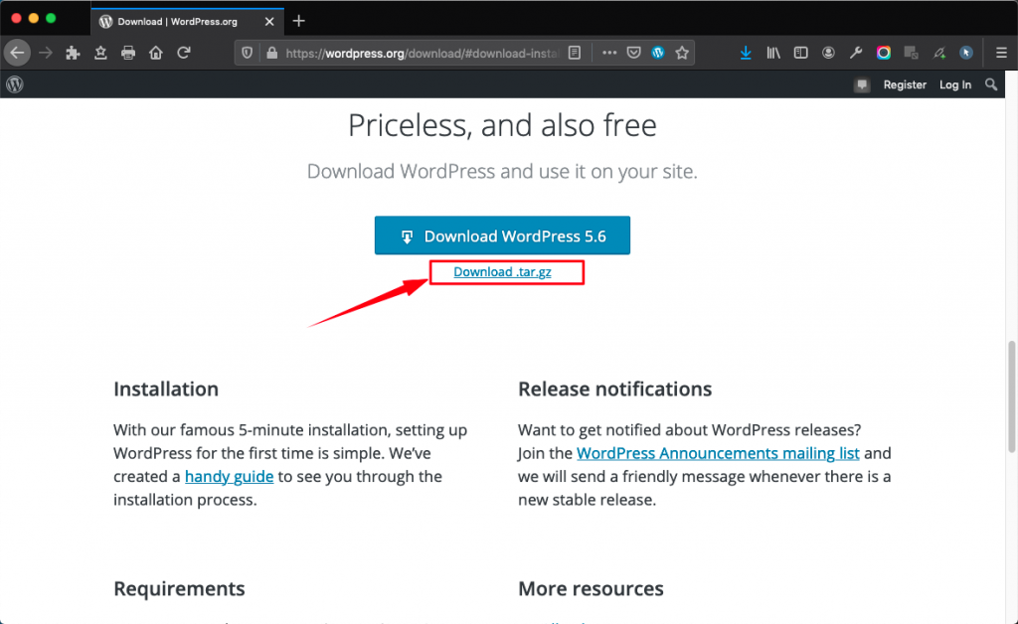Click Register in the admin bar
The height and width of the screenshot is (624, 1018).
pyautogui.click(x=905, y=85)
